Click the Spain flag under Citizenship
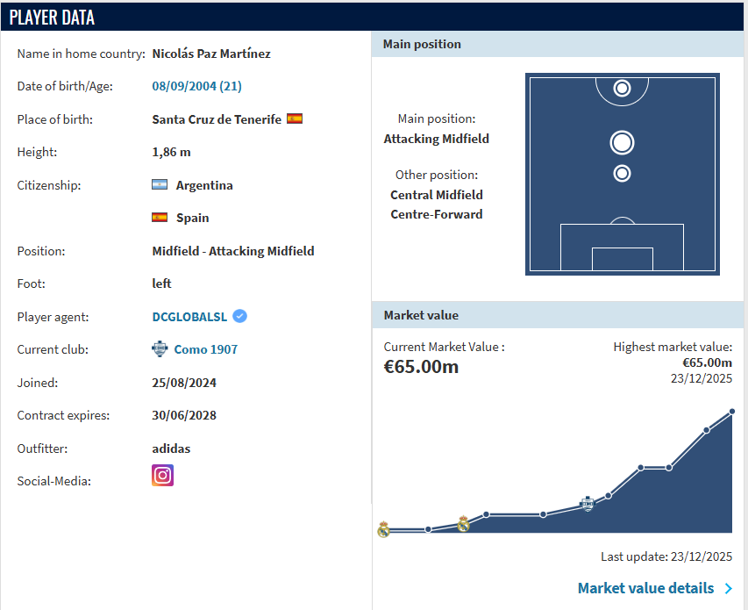Image resolution: width=748 pixels, height=610 pixels. tap(160, 217)
